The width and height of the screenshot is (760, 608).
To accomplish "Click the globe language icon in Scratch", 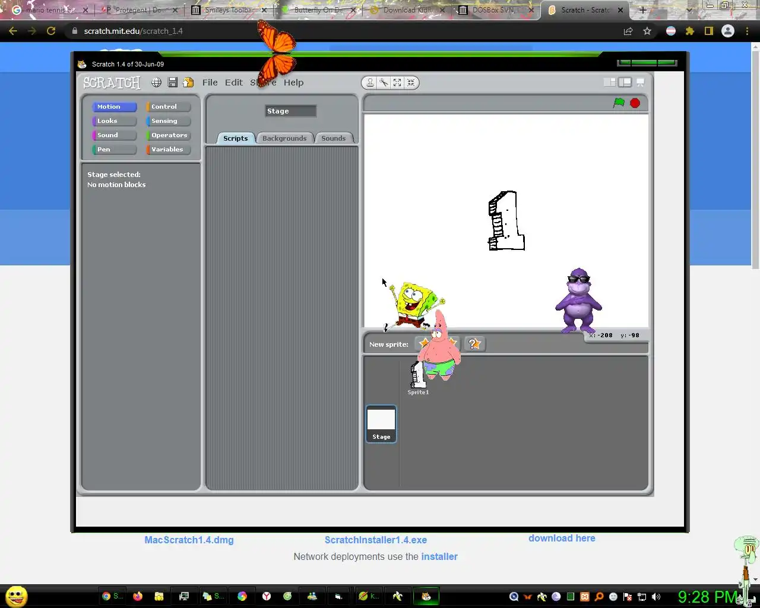I will point(156,83).
